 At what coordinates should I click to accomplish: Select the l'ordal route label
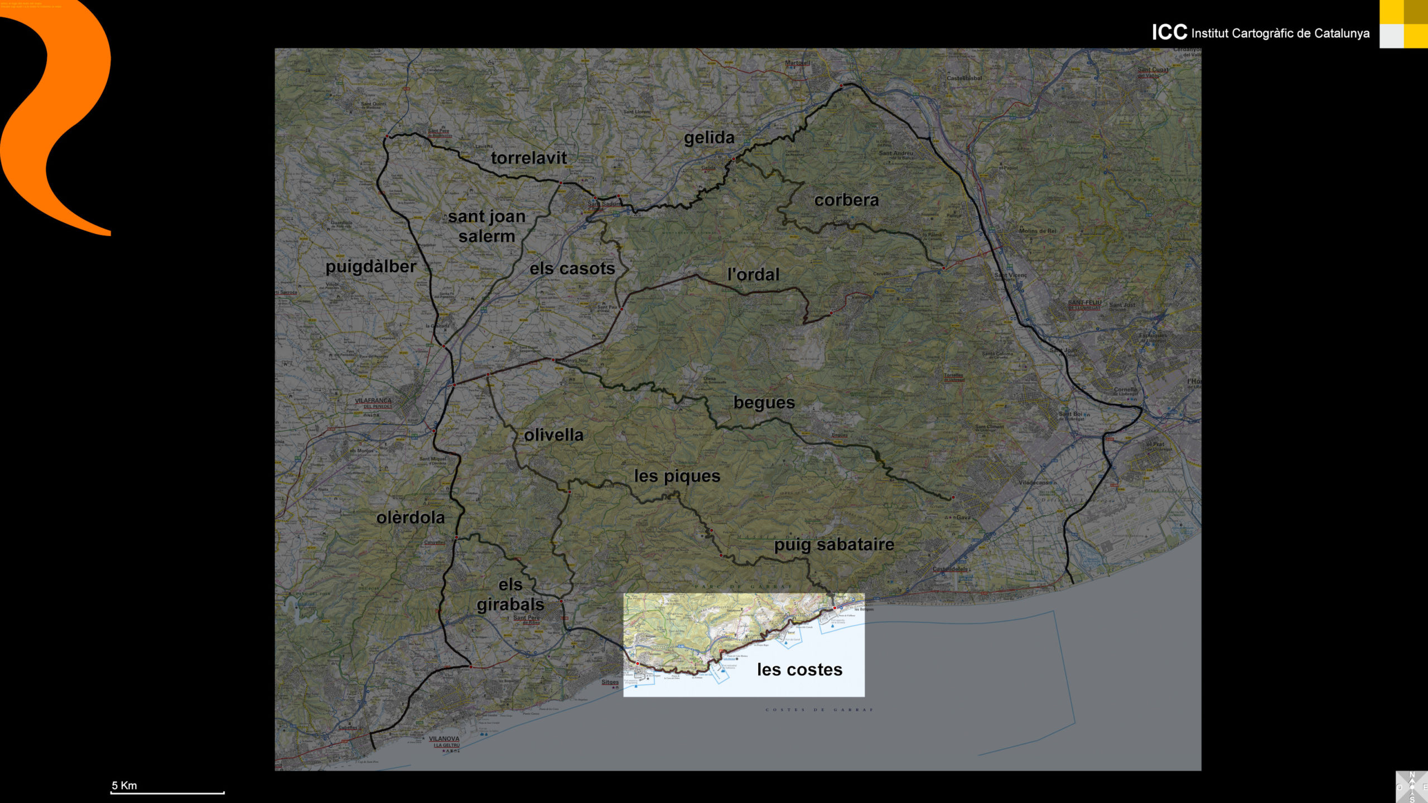click(x=753, y=274)
